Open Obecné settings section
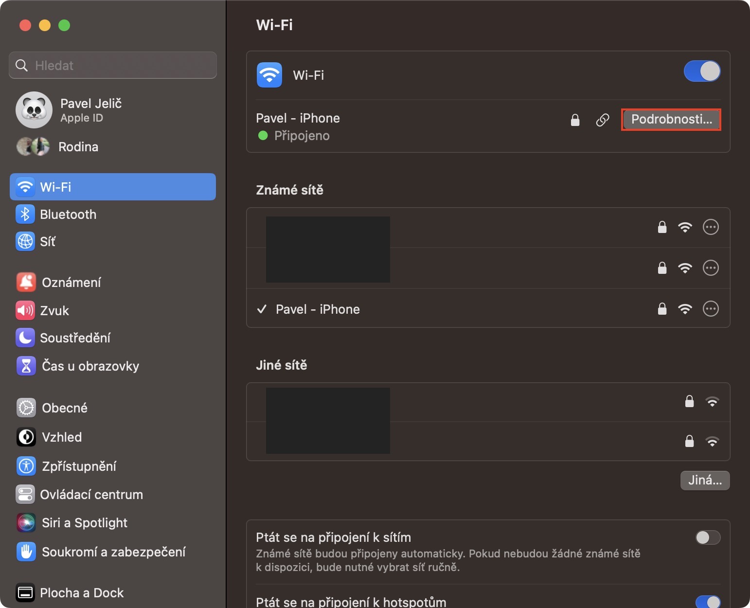This screenshot has width=750, height=608. 64,408
